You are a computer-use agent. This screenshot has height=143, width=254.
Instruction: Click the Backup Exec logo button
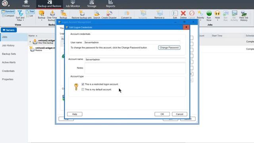pyautogui.click(x=5, y=3)
